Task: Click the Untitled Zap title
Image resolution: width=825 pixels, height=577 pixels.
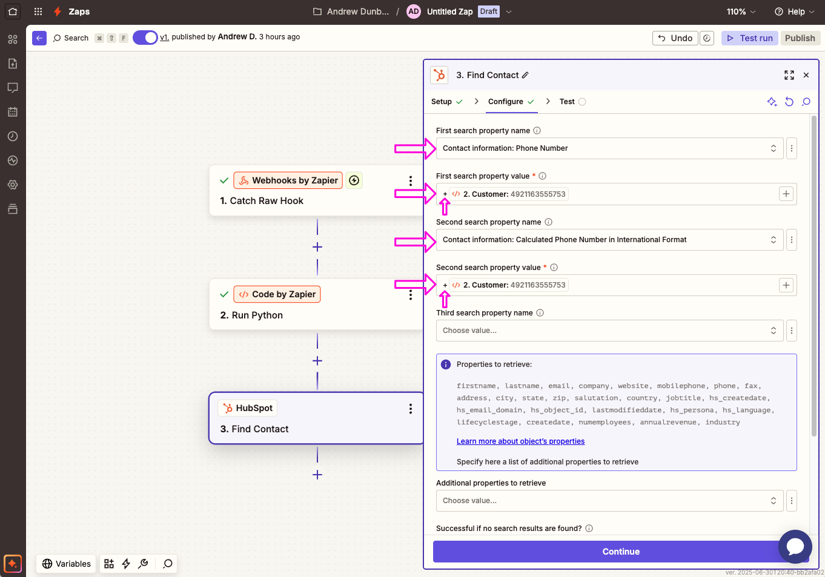Action: [449, 12]
